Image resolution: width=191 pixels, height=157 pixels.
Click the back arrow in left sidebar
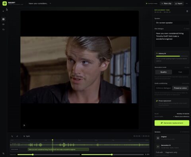(x=3, y=11)
